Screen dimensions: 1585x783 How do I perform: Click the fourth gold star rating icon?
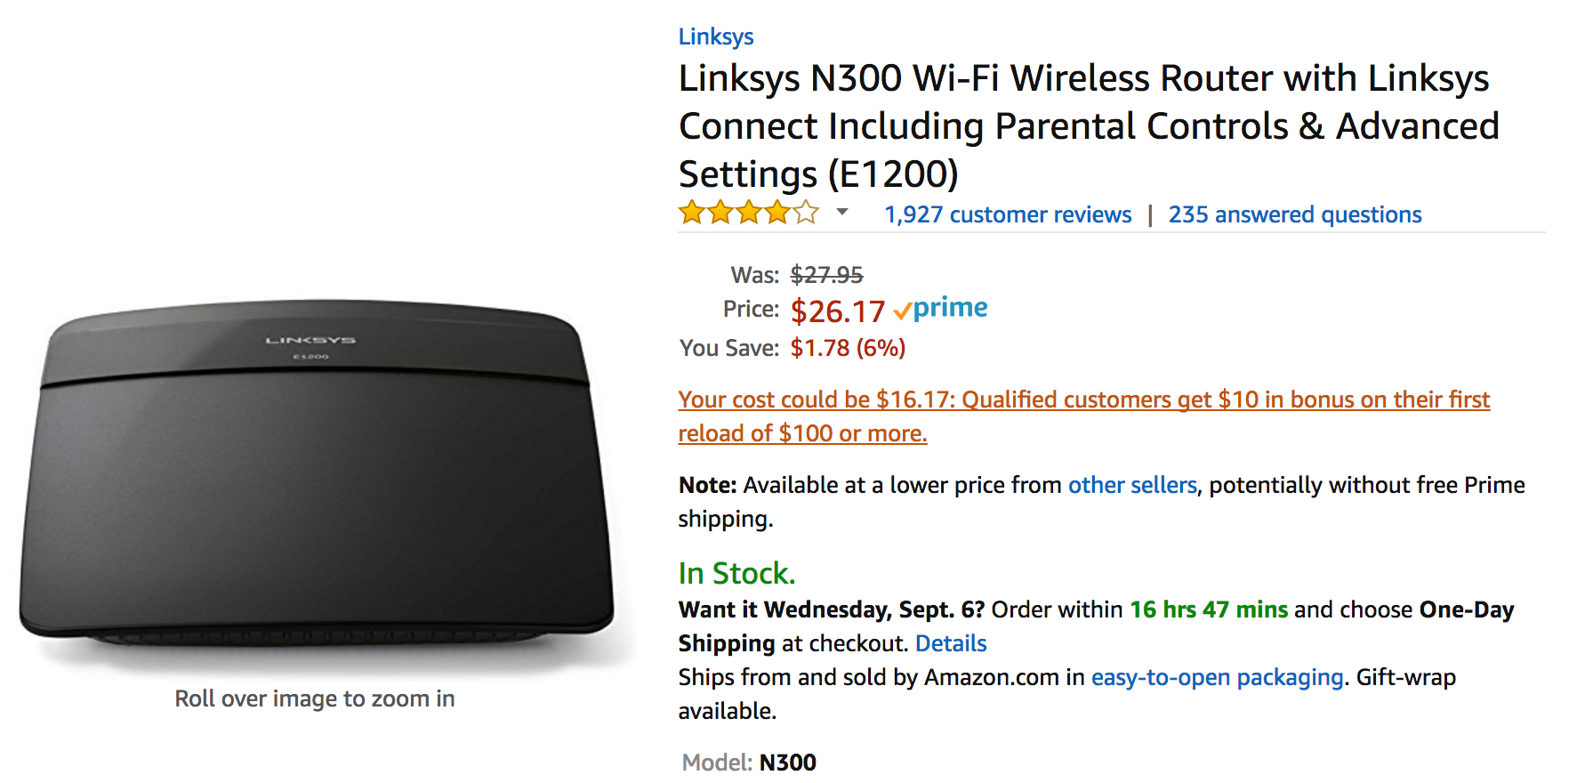pos(776,213)
